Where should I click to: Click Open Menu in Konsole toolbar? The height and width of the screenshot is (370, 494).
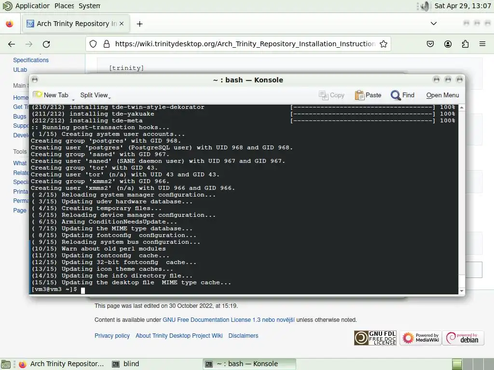442,95
